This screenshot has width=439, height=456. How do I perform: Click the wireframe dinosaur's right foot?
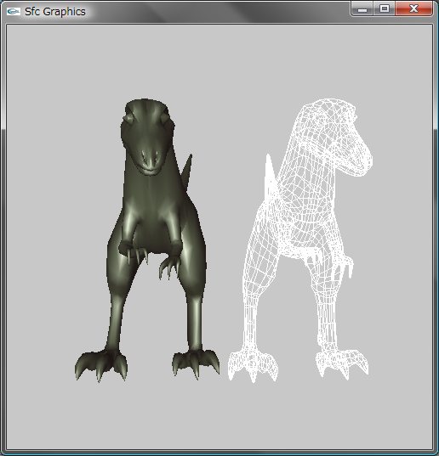click(342, 363)
